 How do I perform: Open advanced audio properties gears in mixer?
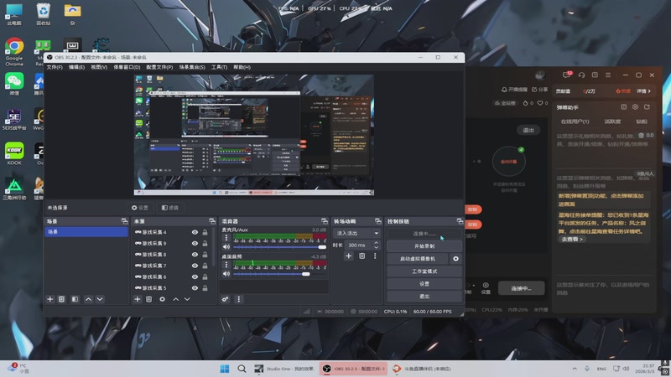[x=225, y=299]
